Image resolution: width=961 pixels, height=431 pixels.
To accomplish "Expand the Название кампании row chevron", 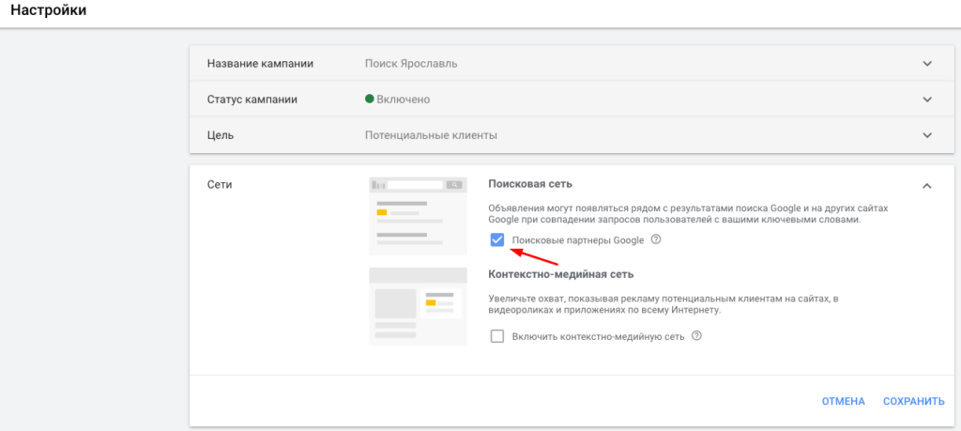I will tap(927, 64).
